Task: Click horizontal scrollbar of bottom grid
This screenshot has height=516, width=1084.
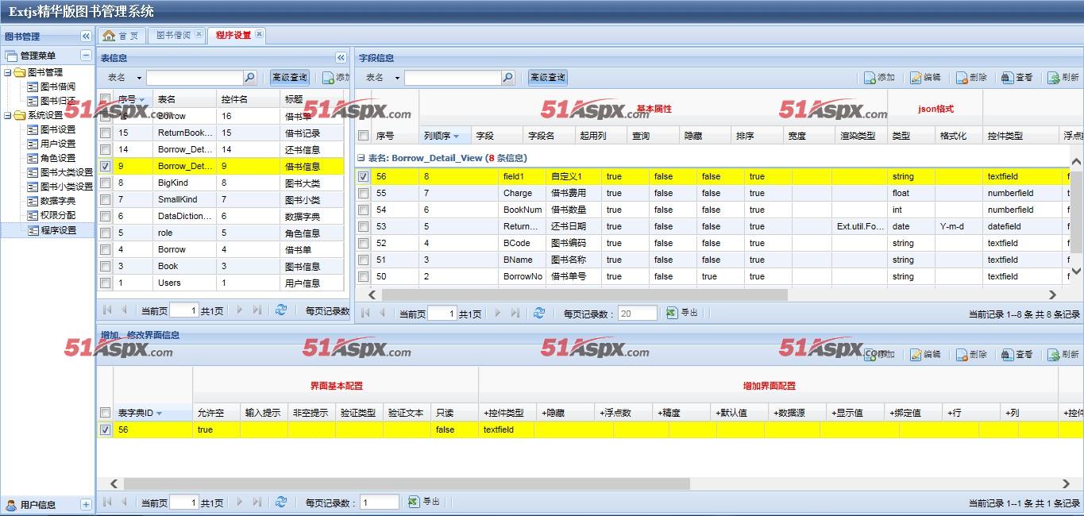Action: 407,483
